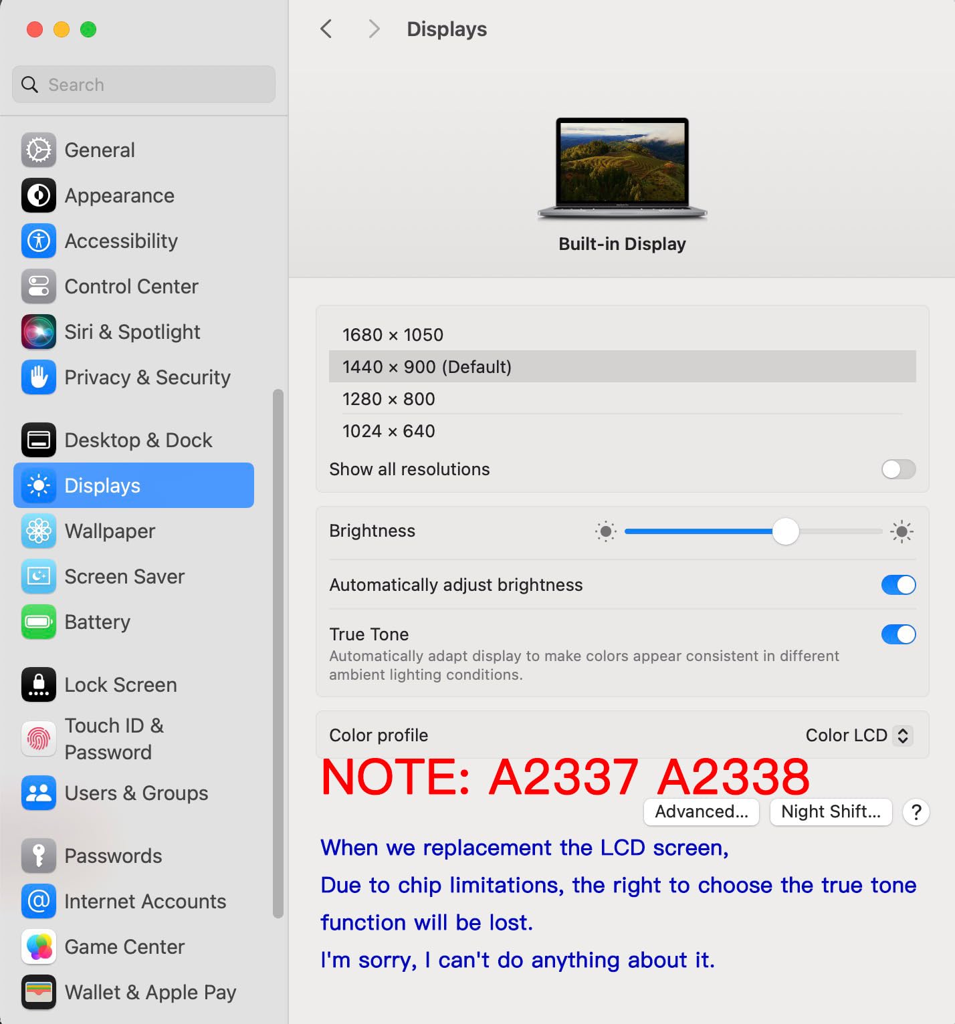Select General in the sidebar

coord(100,150)
